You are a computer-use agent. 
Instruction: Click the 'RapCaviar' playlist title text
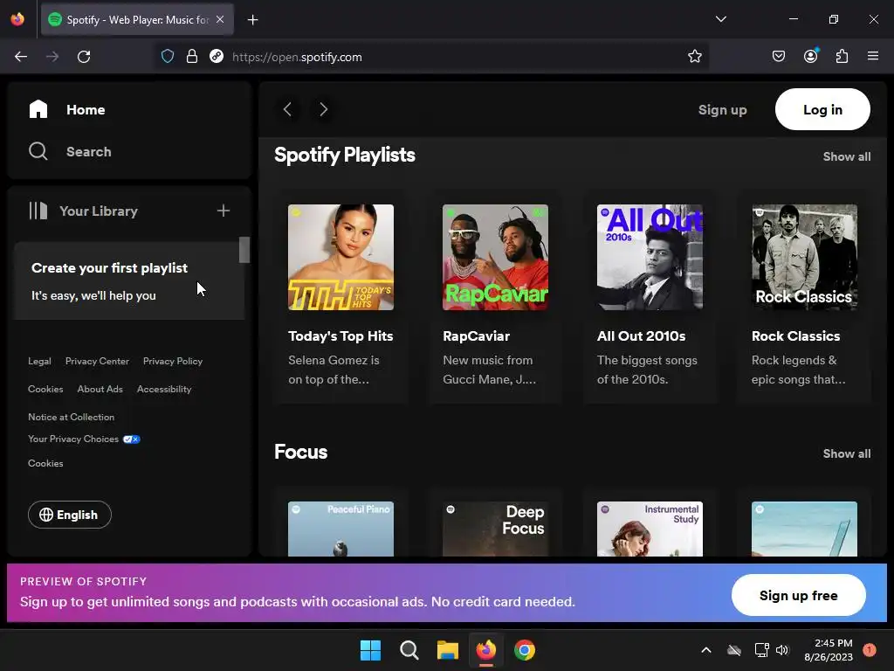[477, 336]
